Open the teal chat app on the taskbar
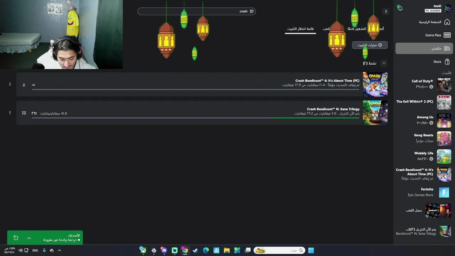Image resolution: width=455 pixels, height=256 pixels. coord(175,250)
